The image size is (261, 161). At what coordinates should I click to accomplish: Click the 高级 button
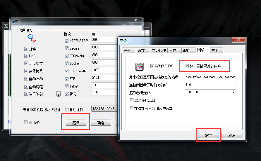tap(76, 123)
